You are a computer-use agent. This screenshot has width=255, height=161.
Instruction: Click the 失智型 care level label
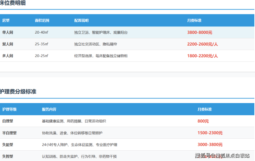(8, 156)
